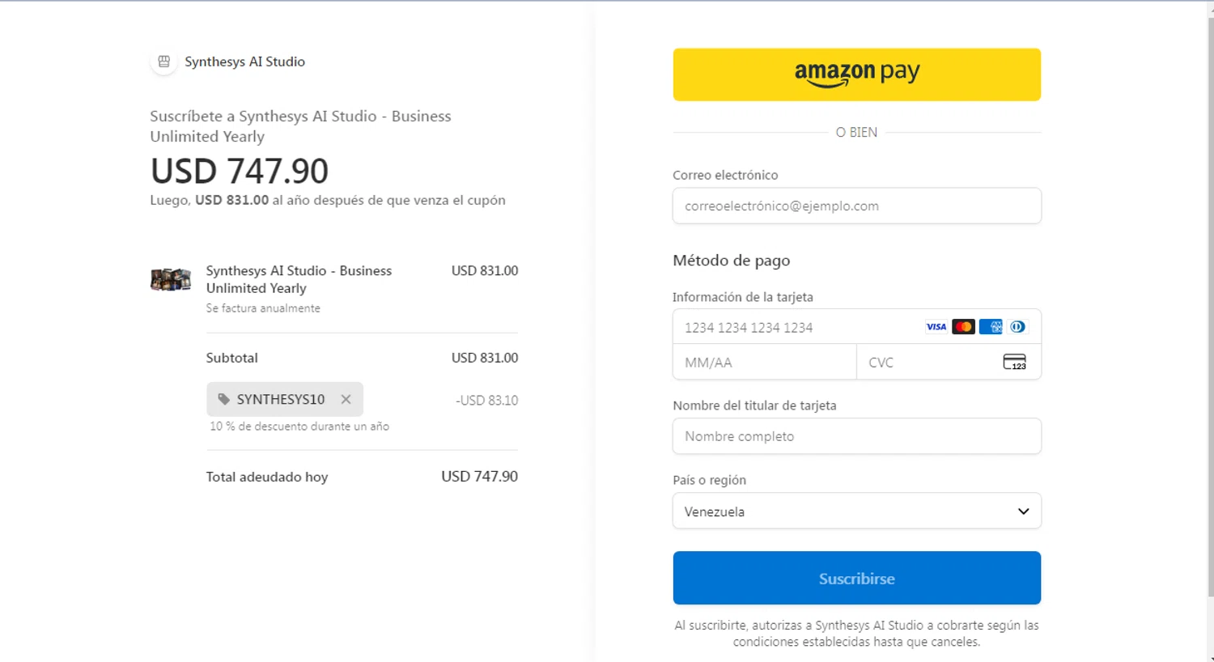Pay with the Amazon Pay button
1214x662 pixels.
[x=856, y=74]
